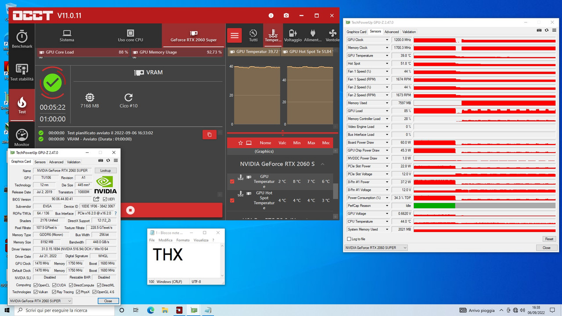Toggle the OpenCL checkbox
This screenshot has width=562, height=316.
coord(36,285)
